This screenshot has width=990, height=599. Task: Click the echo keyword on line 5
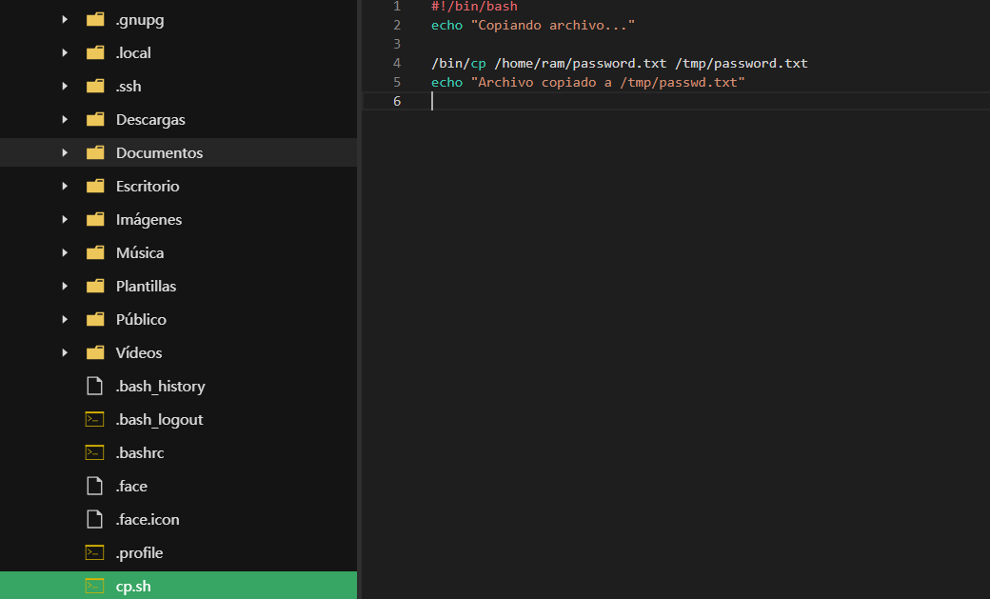(447, 82)
